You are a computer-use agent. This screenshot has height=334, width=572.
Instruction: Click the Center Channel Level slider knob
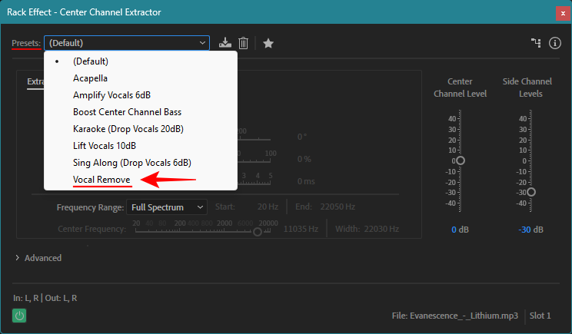pos(461,160)
